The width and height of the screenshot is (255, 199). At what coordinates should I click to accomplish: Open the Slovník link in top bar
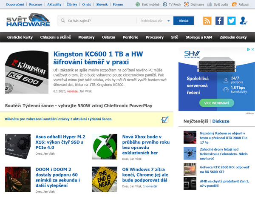click(x=102, y=4)
